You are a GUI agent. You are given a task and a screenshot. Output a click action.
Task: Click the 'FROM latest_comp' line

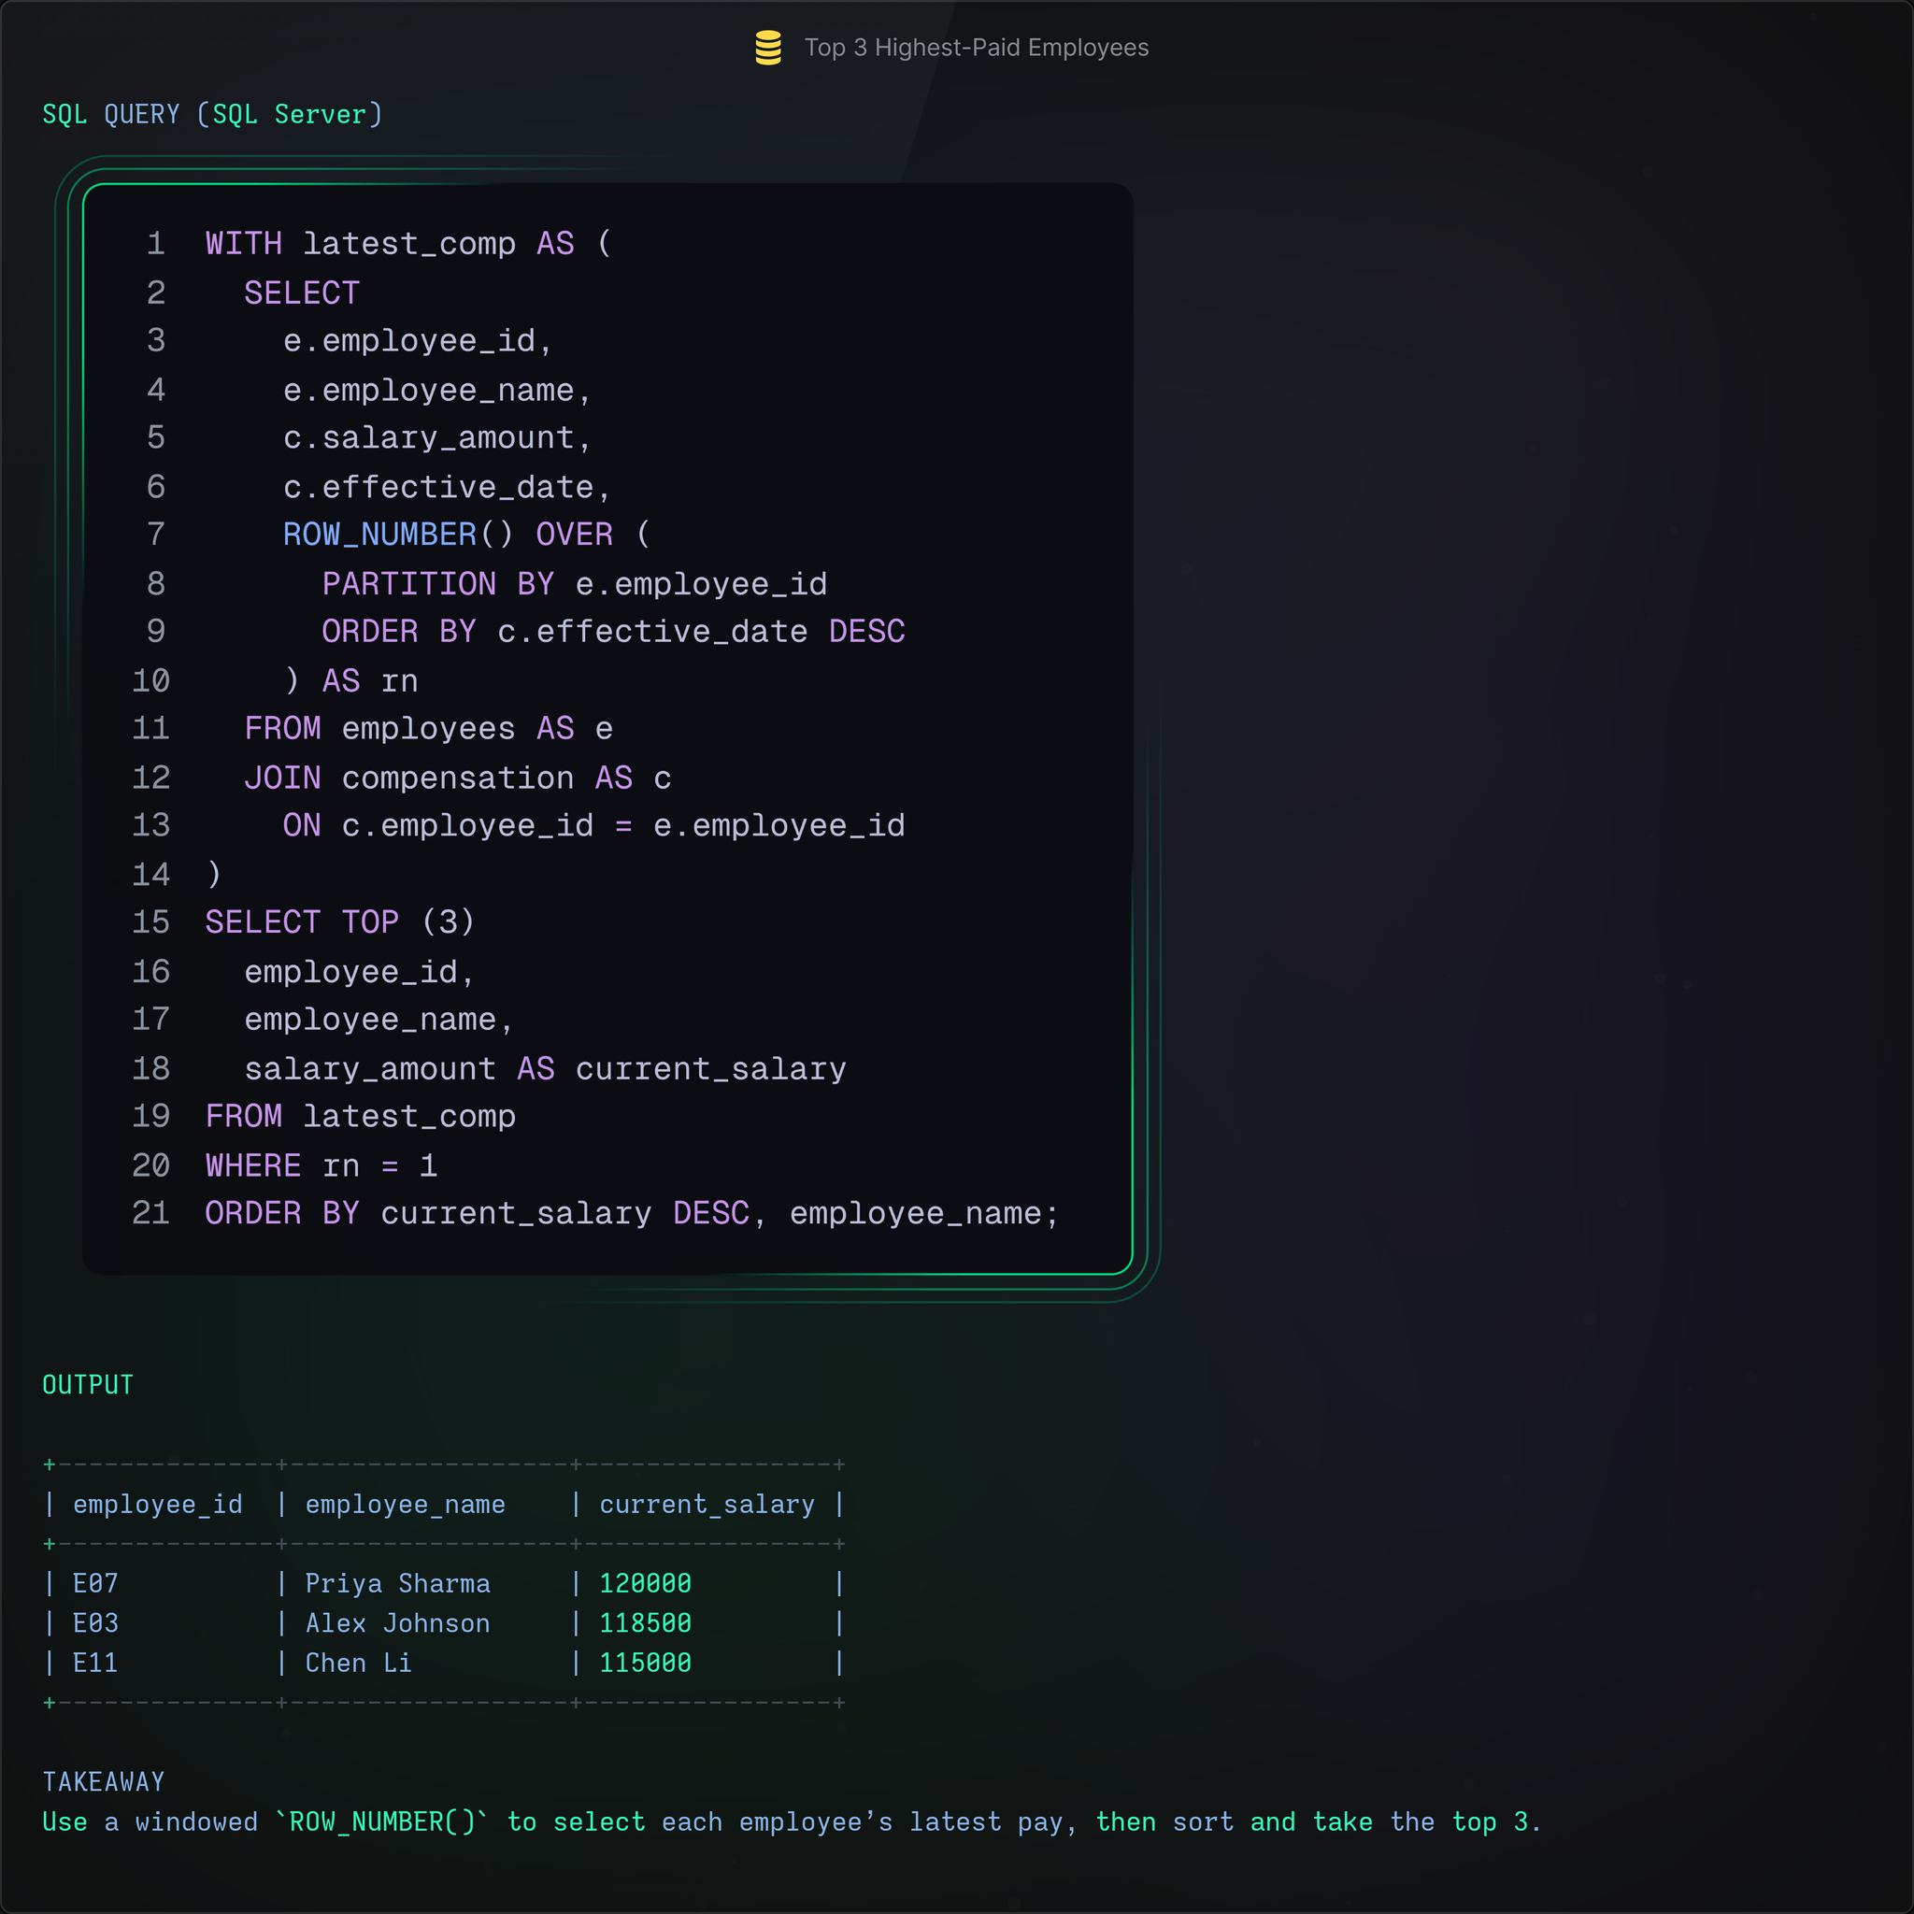click(x=361, y=1117)
